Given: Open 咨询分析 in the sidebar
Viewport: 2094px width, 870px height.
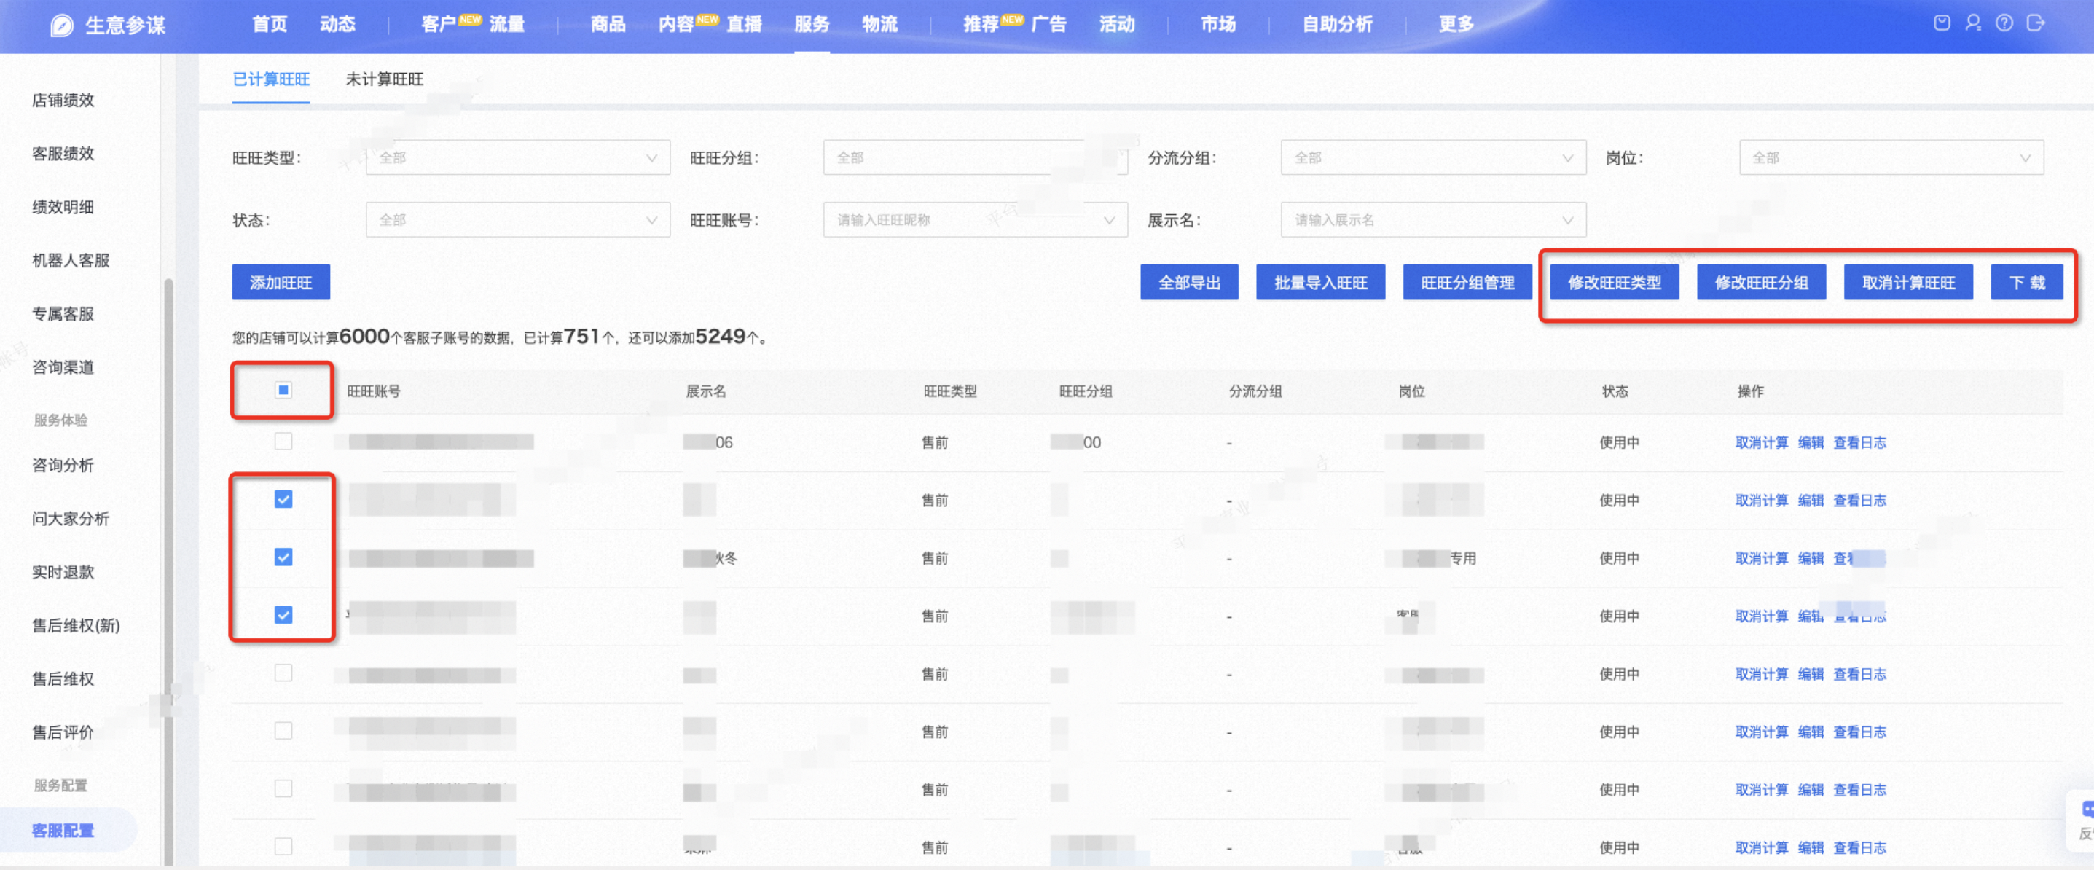Looking at the screenshot, I should 63,465.
